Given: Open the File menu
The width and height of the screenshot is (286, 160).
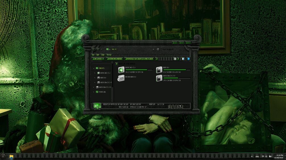Looking at the screenshot, I should (x=93, y=55).
